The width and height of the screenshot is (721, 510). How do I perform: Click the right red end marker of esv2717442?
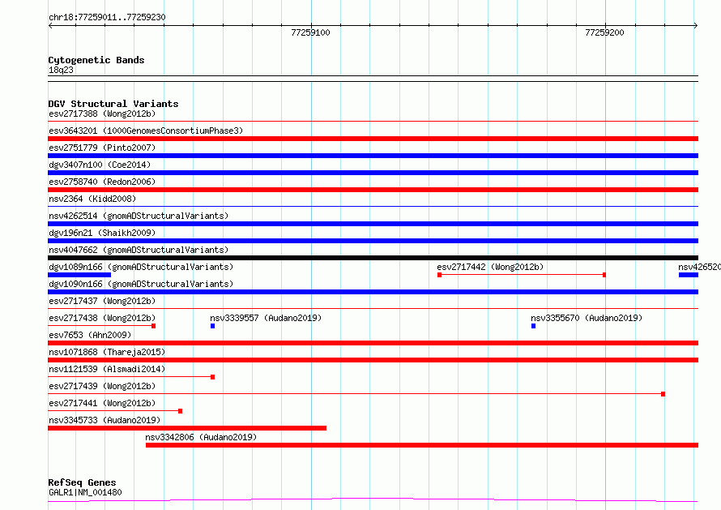(604, 275)
